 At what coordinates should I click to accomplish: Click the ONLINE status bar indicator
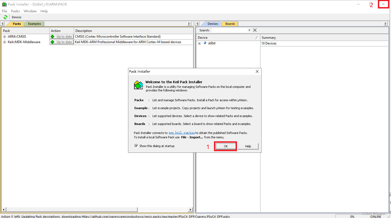pyautogui.click(x=376, y=216)
